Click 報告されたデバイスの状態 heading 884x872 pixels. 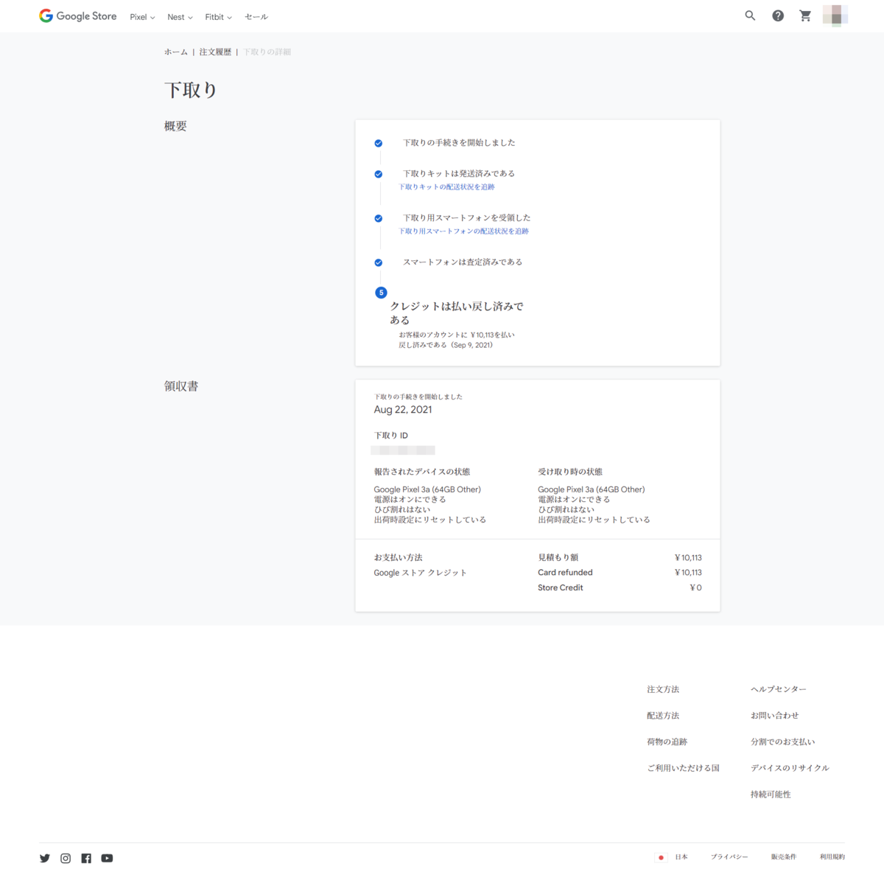click(422, 472)
